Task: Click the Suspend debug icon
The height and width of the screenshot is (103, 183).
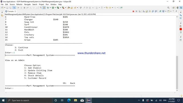Action: (x=21, y=8)
